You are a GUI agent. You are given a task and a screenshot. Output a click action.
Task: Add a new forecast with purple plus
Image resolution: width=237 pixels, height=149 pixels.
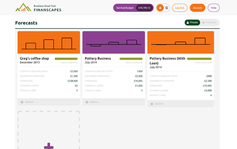(x=49, y=146)
